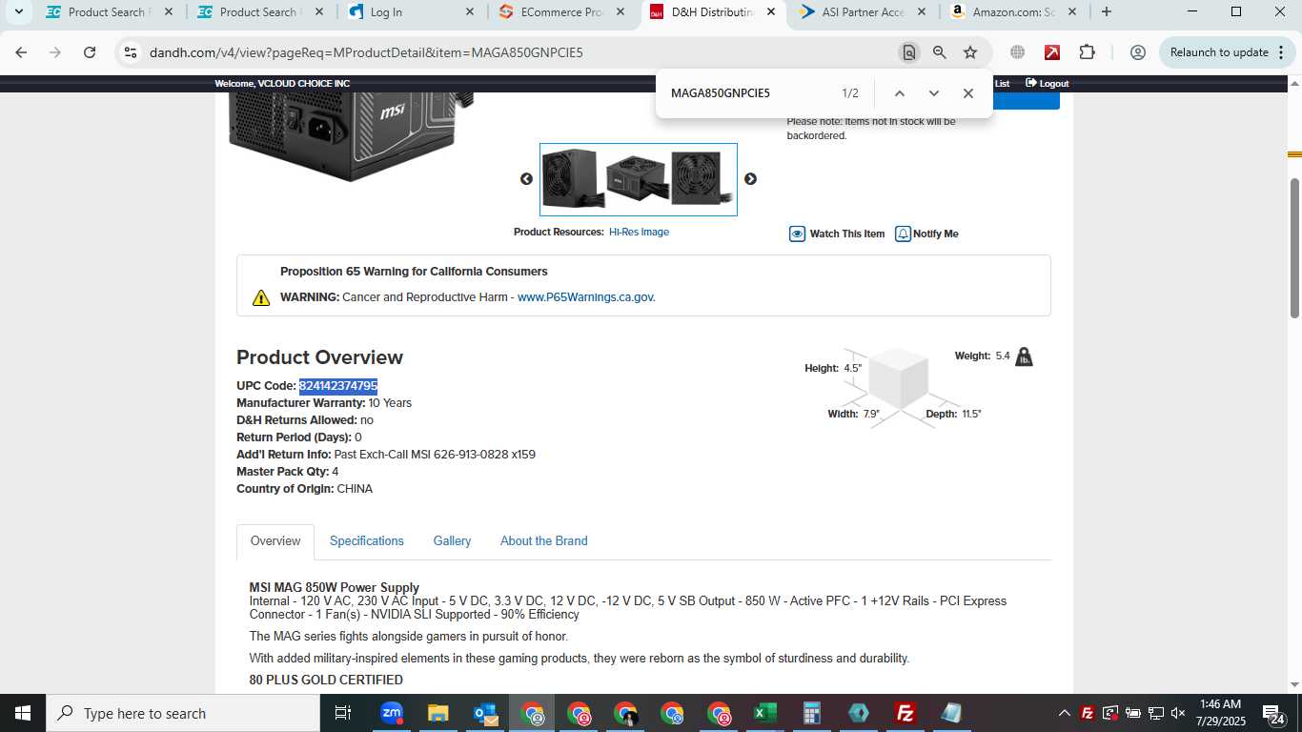The height and width of the screenshot is (732, 1302).
Task: Open Outlook from the taskbar
Action: click(x=484, y=713)
